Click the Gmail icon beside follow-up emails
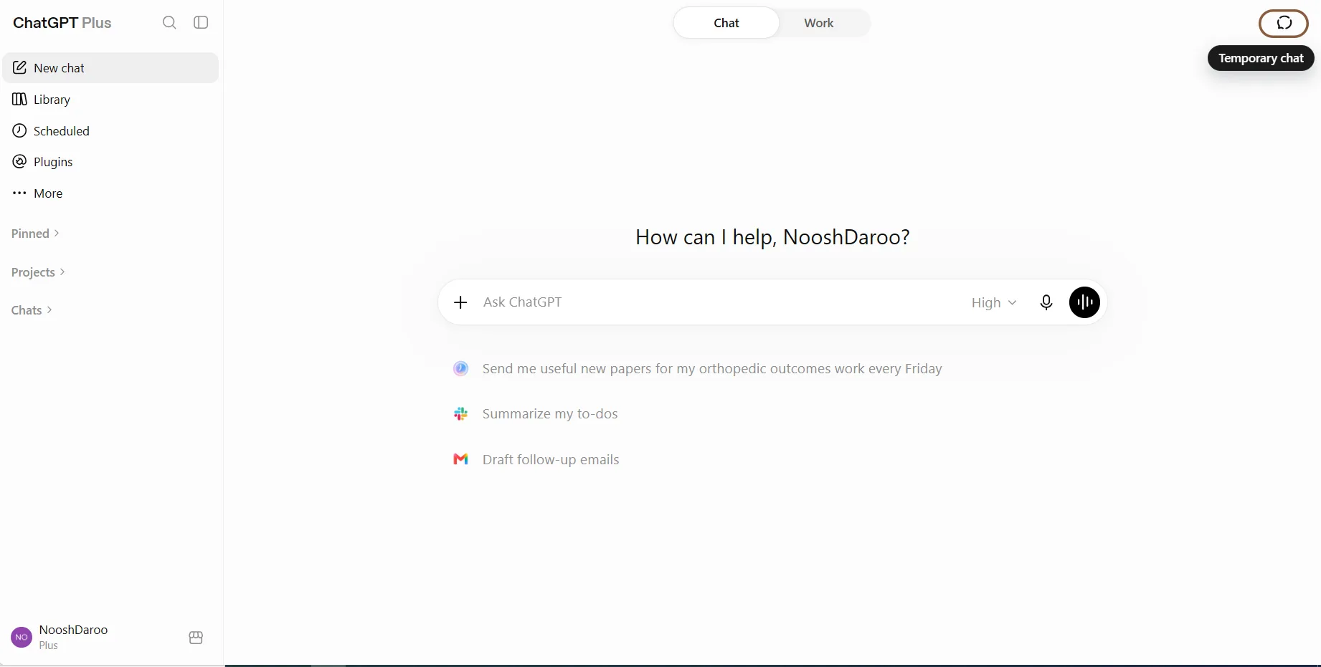1321x667 pixels. point(460,459)
